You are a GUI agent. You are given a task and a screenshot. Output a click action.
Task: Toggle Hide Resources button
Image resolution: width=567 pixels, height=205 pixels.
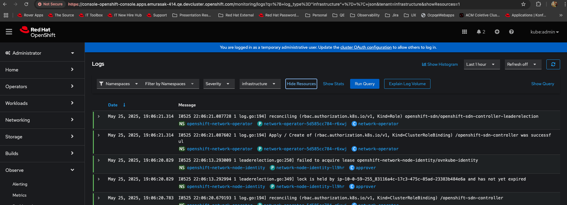(x=301, y=84)
